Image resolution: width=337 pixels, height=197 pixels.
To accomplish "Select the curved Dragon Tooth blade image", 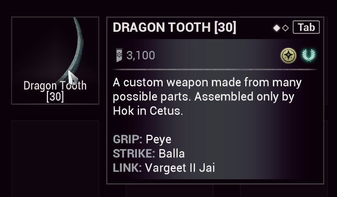I will point(73,48).
